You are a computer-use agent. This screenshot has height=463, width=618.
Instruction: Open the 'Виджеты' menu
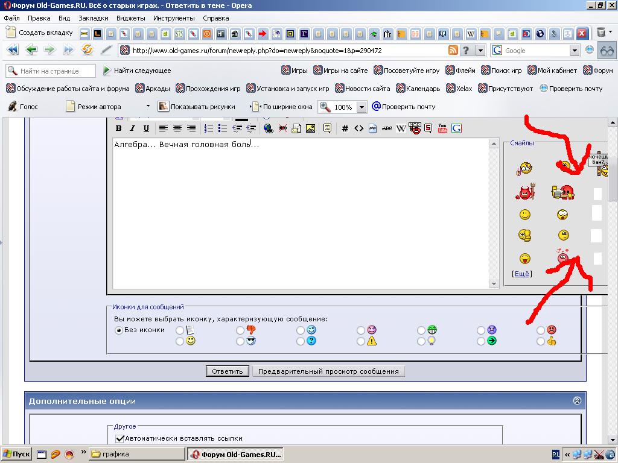[131, 18]
